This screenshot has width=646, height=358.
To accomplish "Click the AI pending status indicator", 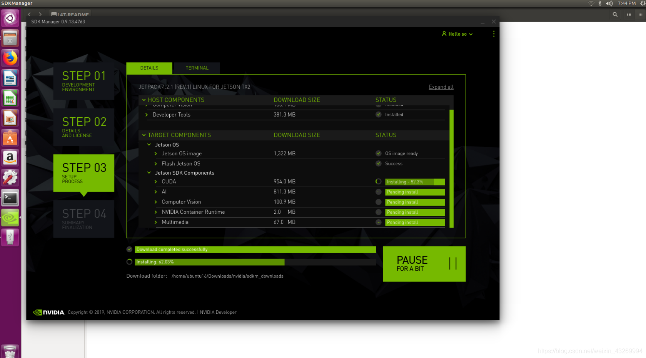I will tap(379, 192).
